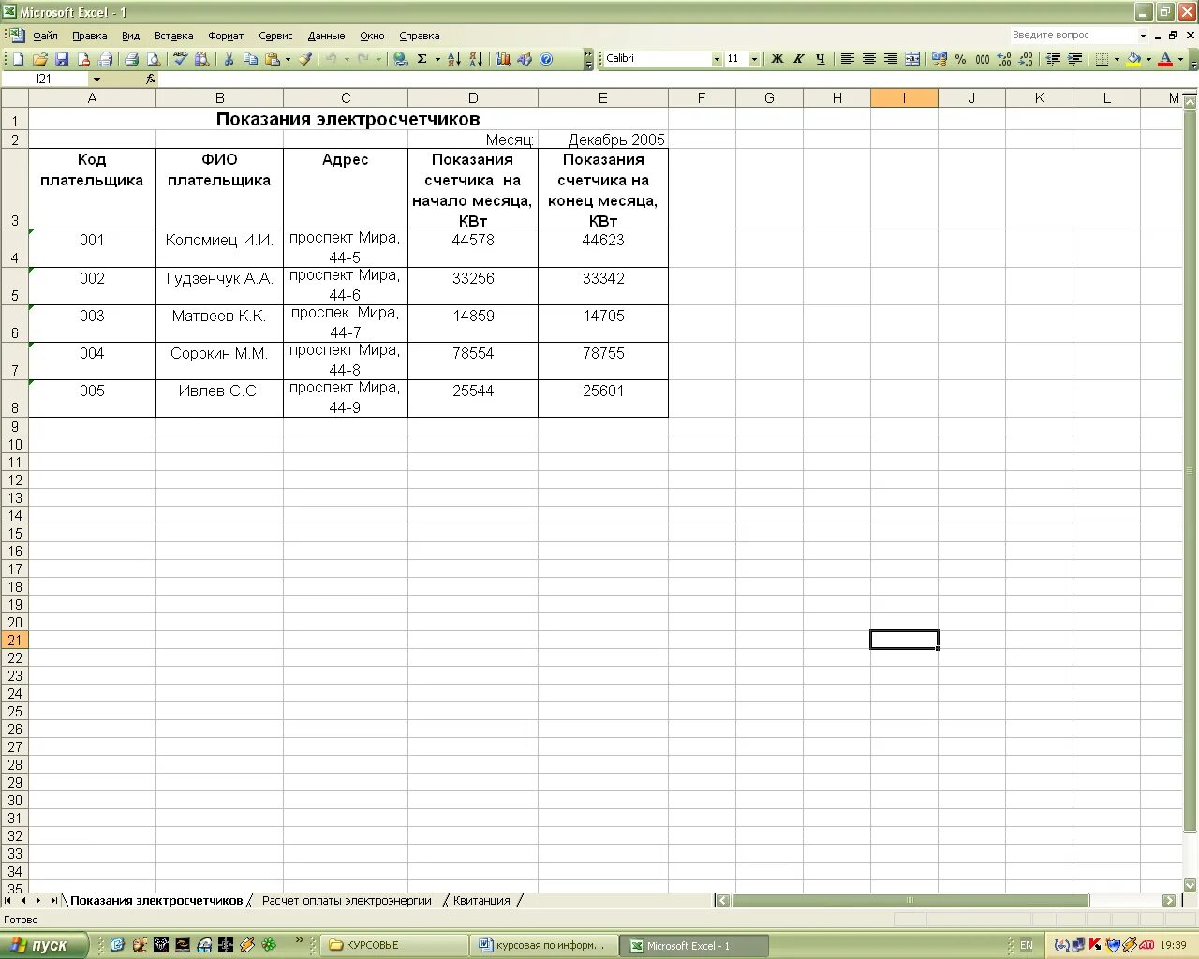This screenshot has width=1199, height=959.
Task: Open the font size 11 dropdown
Action: point(754,59)
